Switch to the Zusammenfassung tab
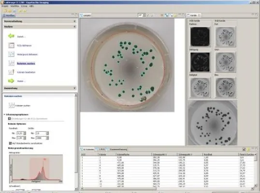This screenshot has width=260, height=193. coord(117,149)
